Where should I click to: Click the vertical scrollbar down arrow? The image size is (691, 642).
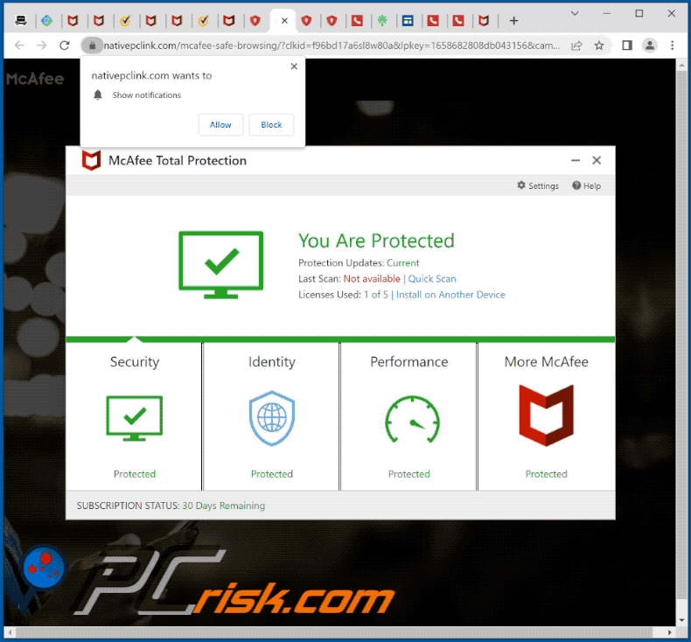pos(681,620)
